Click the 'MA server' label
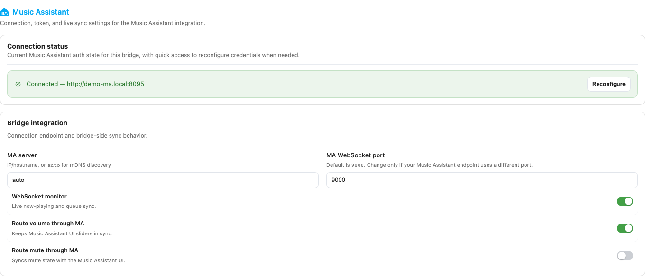This screenshot has height=276, width=645. click(22, 155)
